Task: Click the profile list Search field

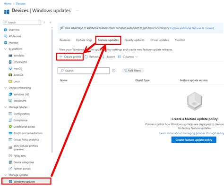Action: coord(84,71)
